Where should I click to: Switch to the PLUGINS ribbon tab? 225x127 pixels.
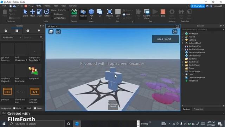tap(73, 6)
